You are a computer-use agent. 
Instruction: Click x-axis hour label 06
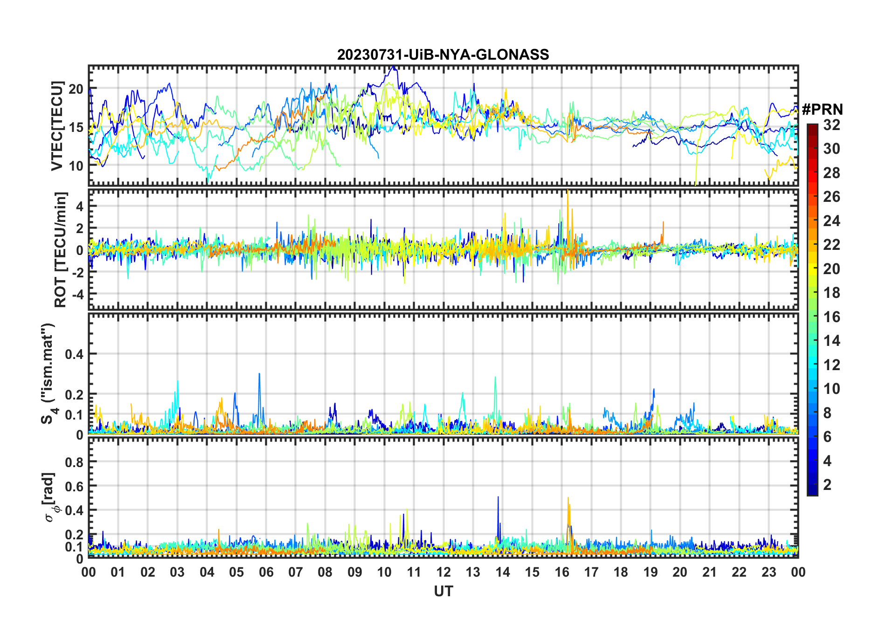[x=266, y=572]
